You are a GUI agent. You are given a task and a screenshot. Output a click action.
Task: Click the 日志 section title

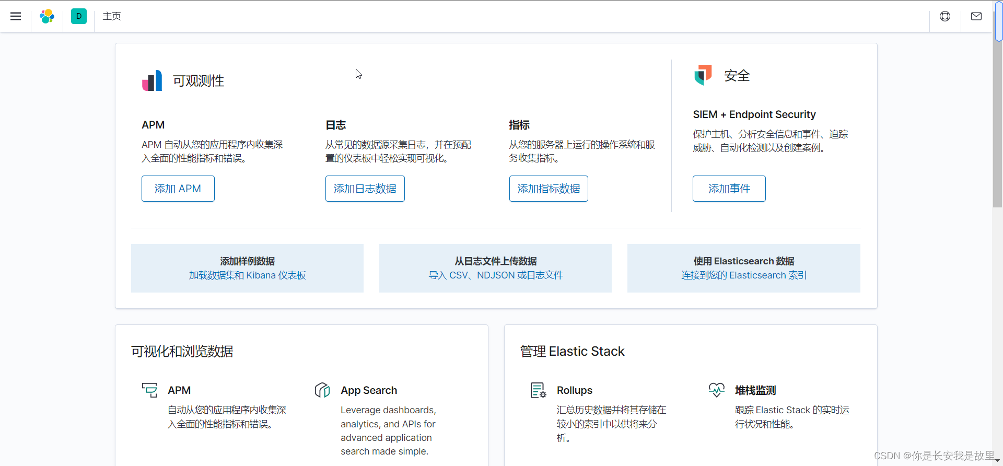coord(336,125)
